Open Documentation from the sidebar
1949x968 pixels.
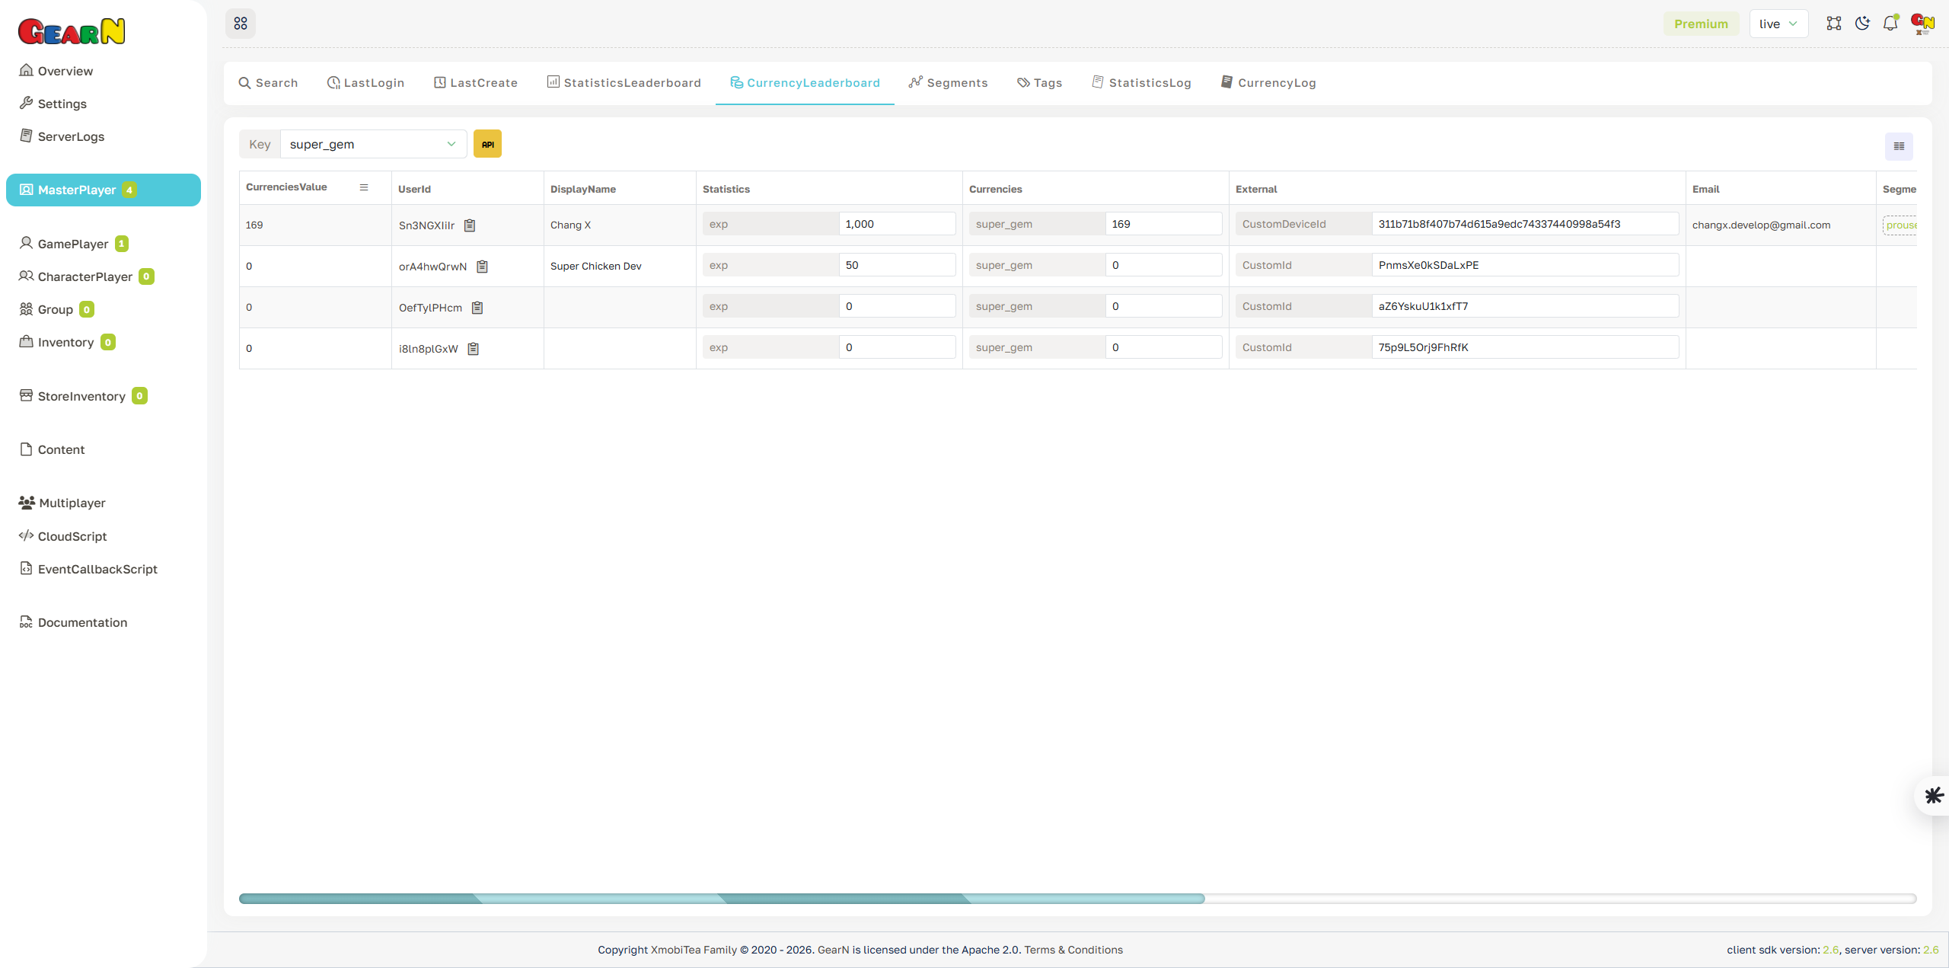[81, 622]
